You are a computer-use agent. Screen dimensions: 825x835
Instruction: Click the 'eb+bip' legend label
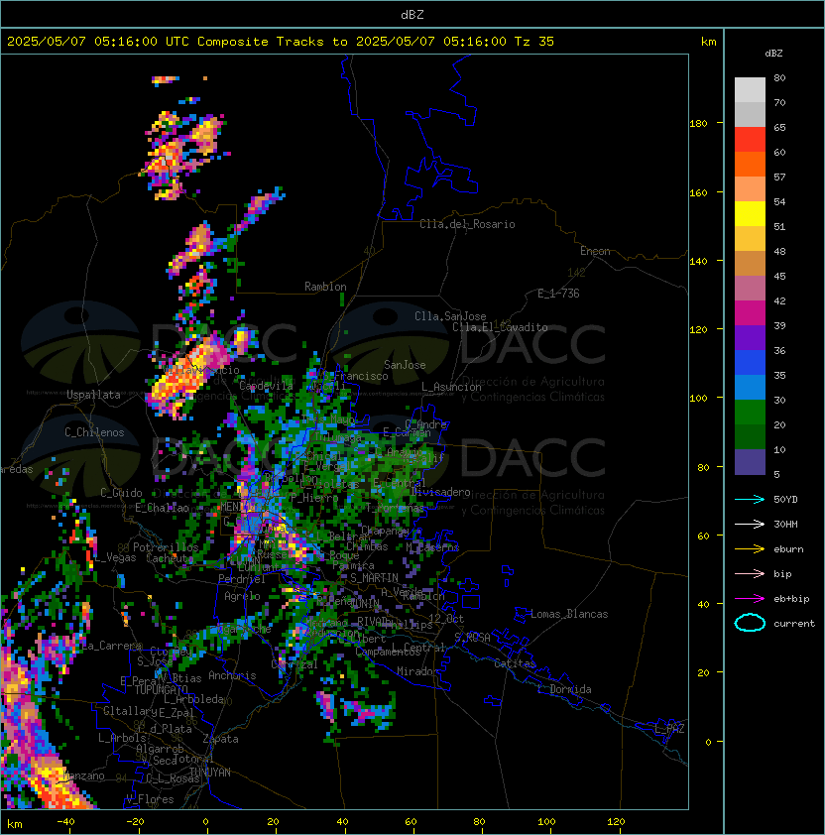tap(791, 599)
